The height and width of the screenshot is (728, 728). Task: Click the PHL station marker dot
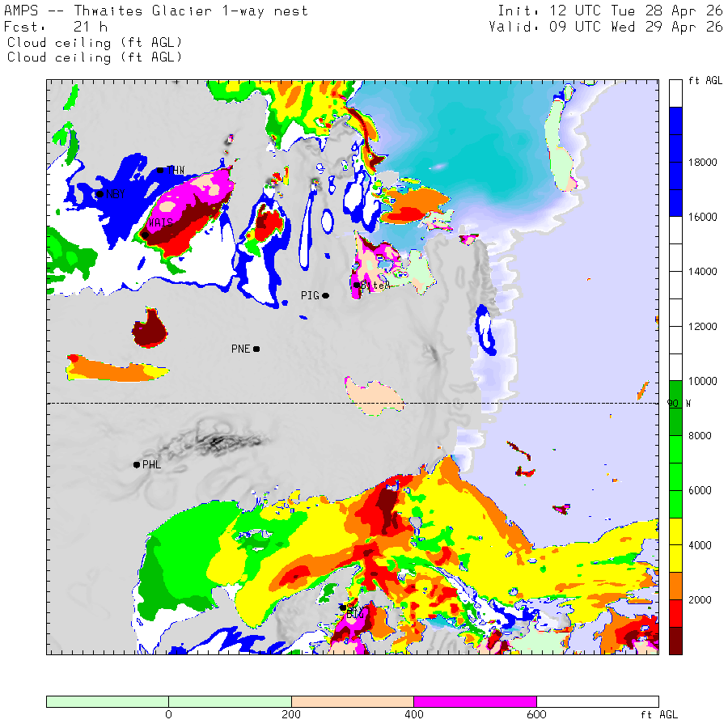(x=137, y=465)
